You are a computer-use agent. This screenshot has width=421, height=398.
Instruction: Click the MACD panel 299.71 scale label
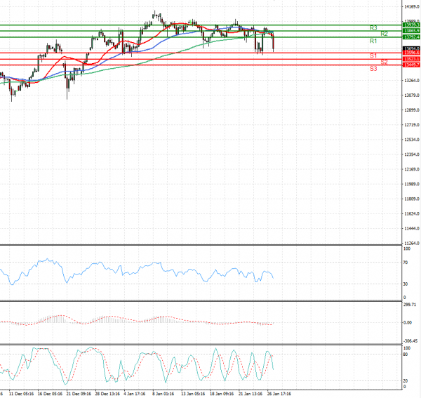coord(410,305)
